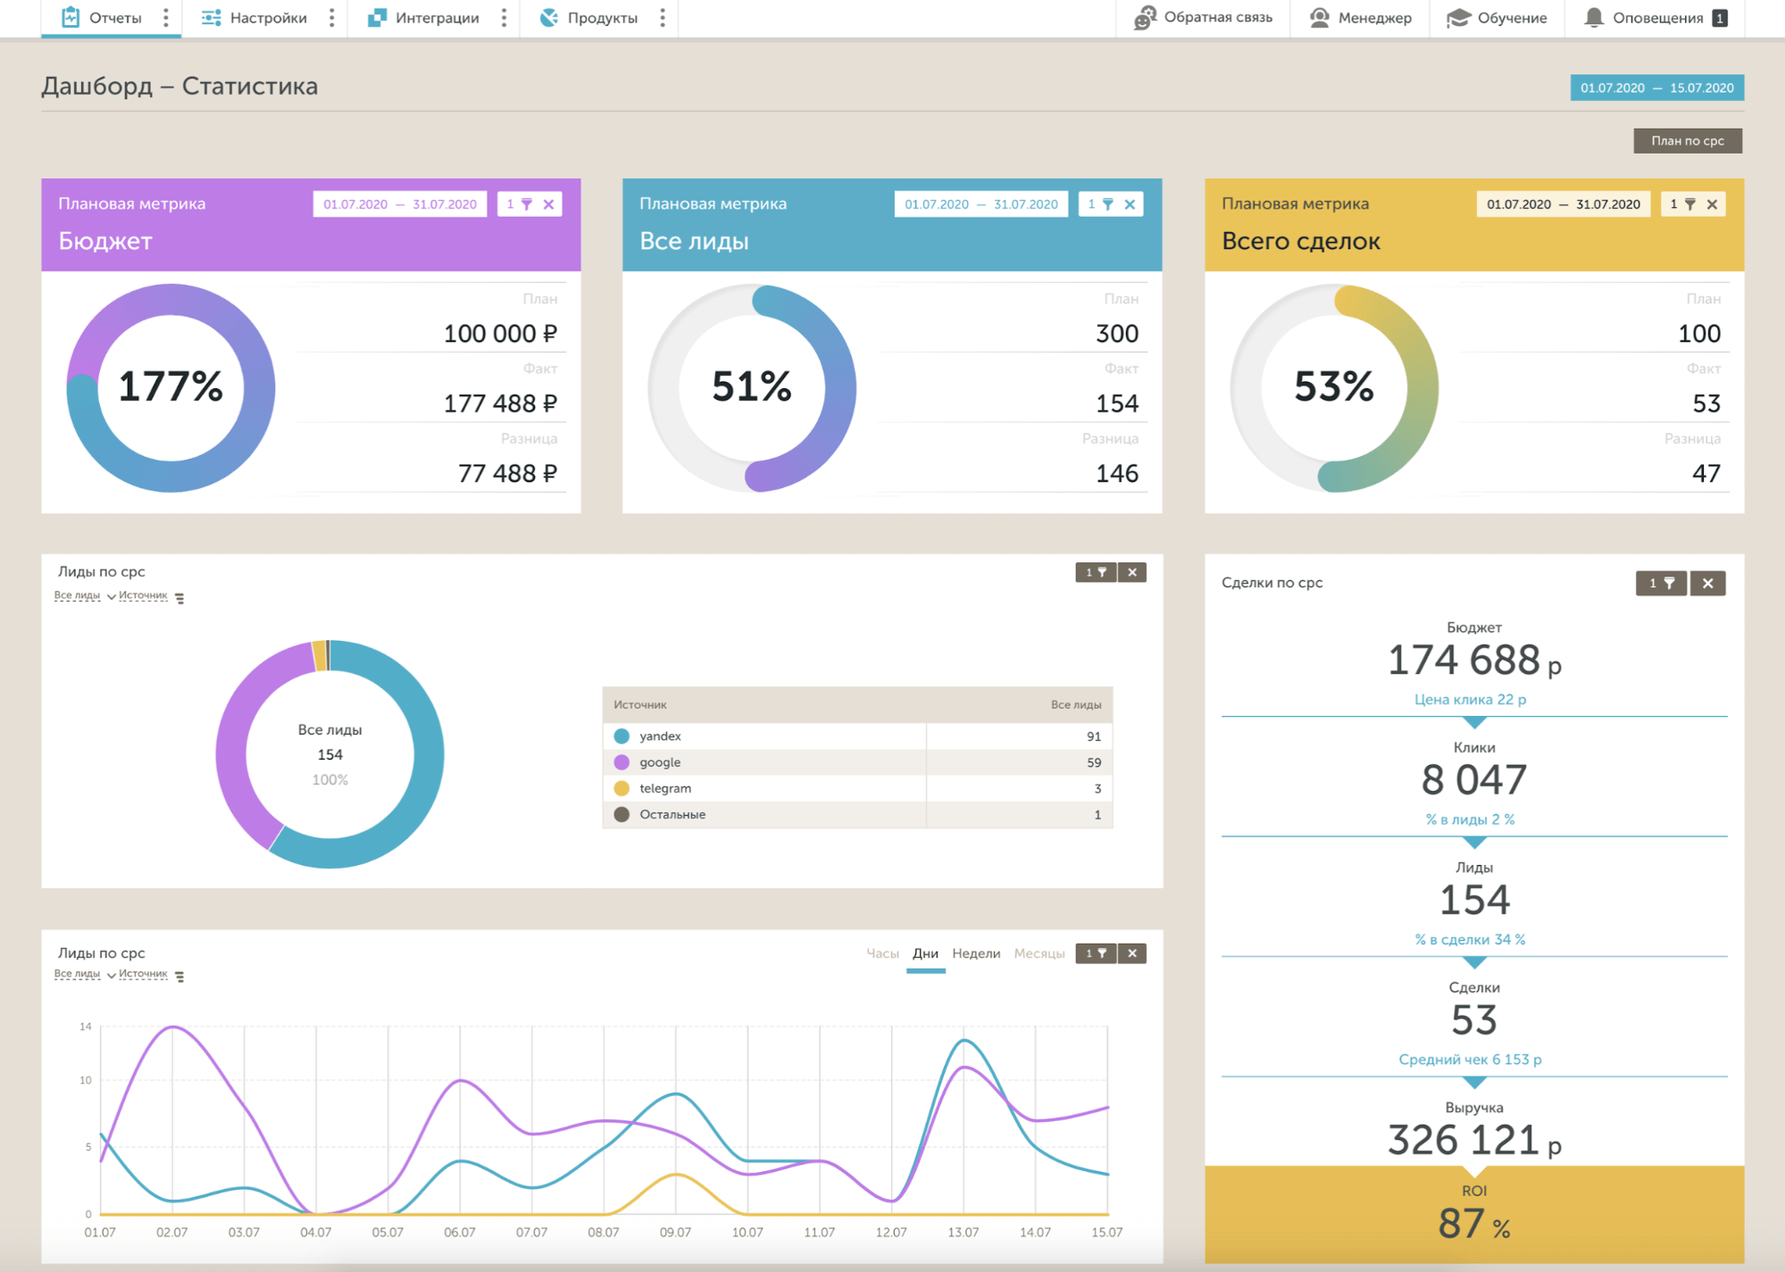Remove the Все лиды planned metric widget
The image size is (1785, 1272).
[1130, 204]
